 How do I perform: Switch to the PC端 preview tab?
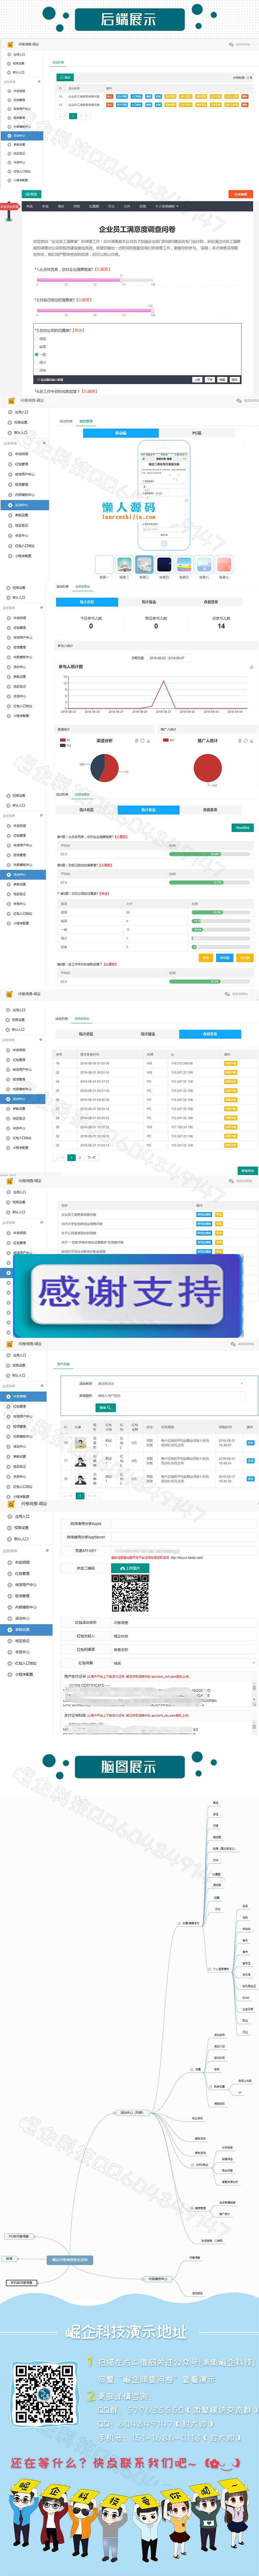[x=197, y=433]
